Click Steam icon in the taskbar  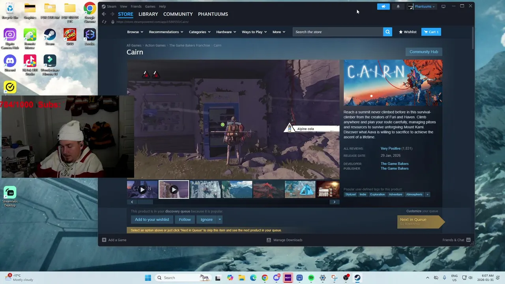click(357, 278)
